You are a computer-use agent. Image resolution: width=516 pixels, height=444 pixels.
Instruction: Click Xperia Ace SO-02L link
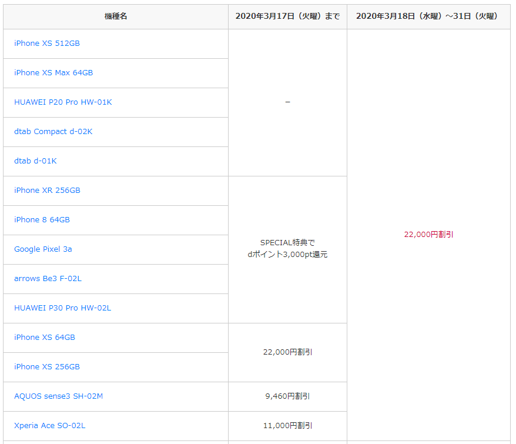tap(50, 426)
